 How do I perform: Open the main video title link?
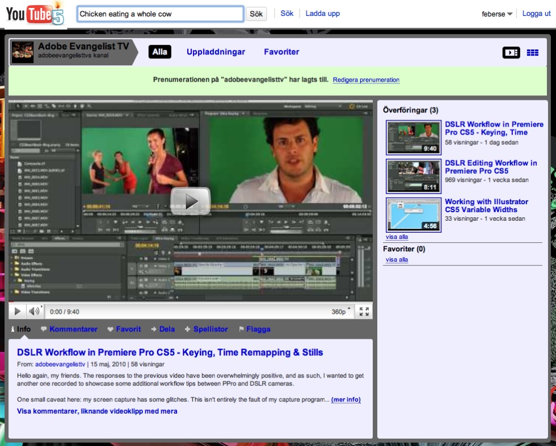(x=170, y=352)
